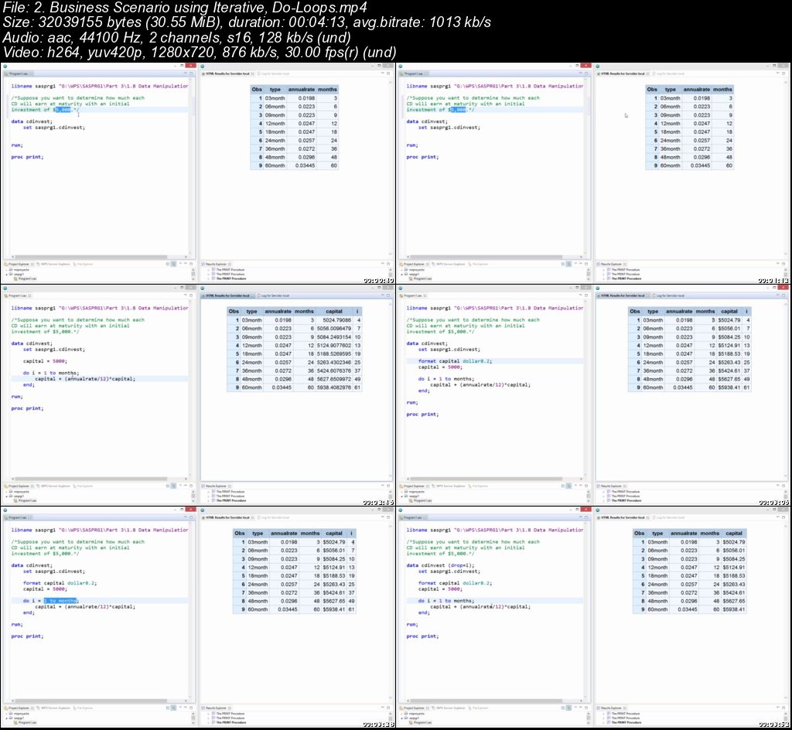Image resolution: width=792 pixels, height=730 pixels.
Task: Switch to WPS Server Explorer tab in 00:00:40 frame
Action: [x=56, y=264]
